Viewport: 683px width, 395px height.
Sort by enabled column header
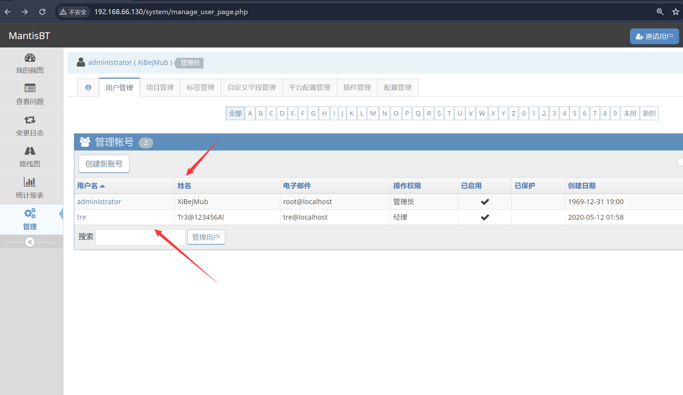click(x=471, y=186)
